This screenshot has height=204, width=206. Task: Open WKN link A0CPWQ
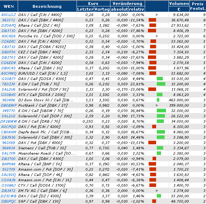(x=8, y=73)
